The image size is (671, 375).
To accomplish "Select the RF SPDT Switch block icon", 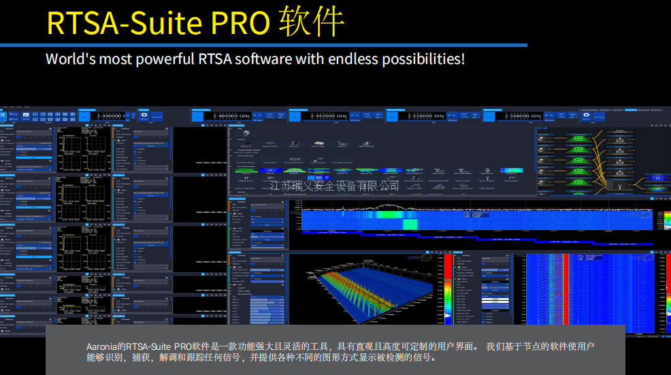I will pyautogui.click(x=318, y=144).
